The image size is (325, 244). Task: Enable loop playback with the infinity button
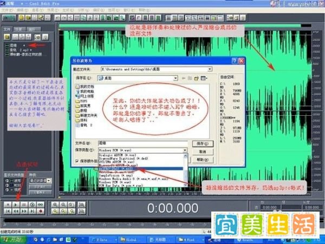(x=41, y=205)
